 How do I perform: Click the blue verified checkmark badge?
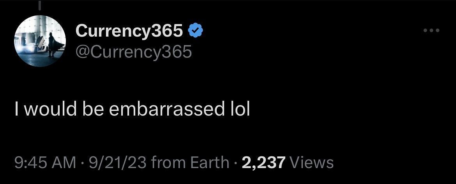pyautogui.click(x=196, y=30)
